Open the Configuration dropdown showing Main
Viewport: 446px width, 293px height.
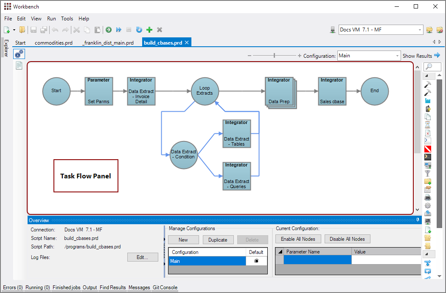pyautogui.click(x=397, y=56)
